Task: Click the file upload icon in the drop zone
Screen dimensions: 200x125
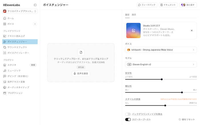Action: [x=81, y=52]
